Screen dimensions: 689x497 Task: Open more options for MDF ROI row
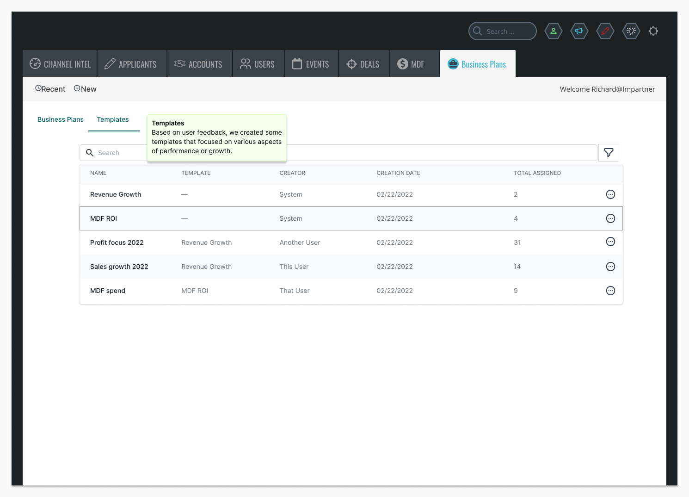(x=610, y=218)
